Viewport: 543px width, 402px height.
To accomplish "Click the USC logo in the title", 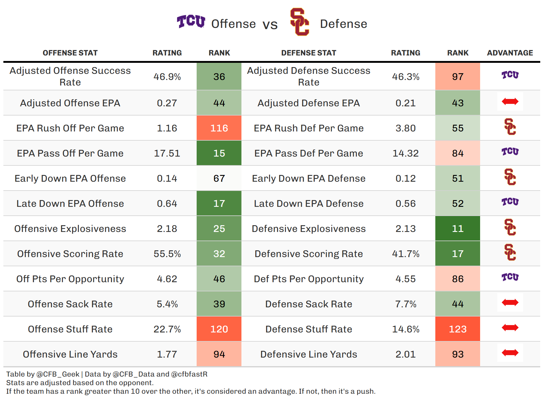I will [299, 22].
